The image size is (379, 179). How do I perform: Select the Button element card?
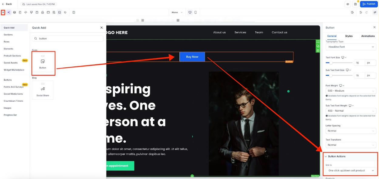coord(43,63)
